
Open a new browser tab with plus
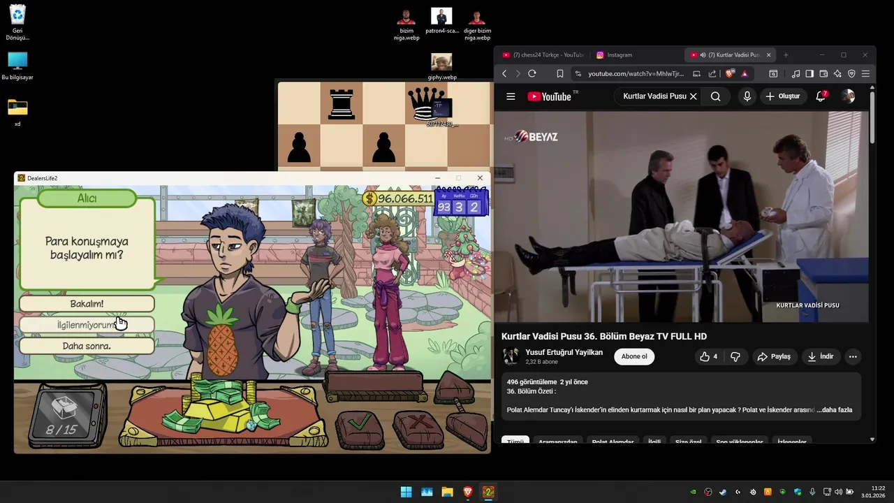pyautogui.click(x=786, y=54)
